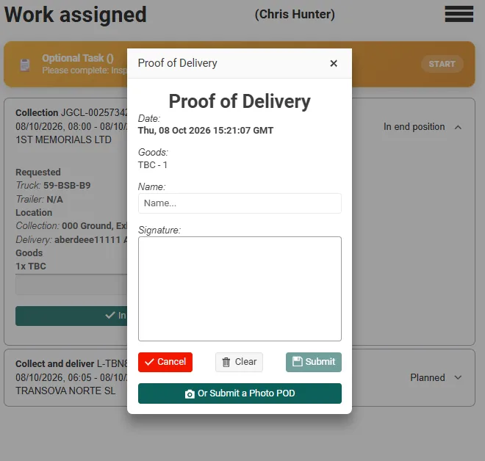Image resolution: width=485 pixels, height=461 pixels.
Task: Click the TRANSOVA NORTE SL customer name
Action: pos(65,391)
